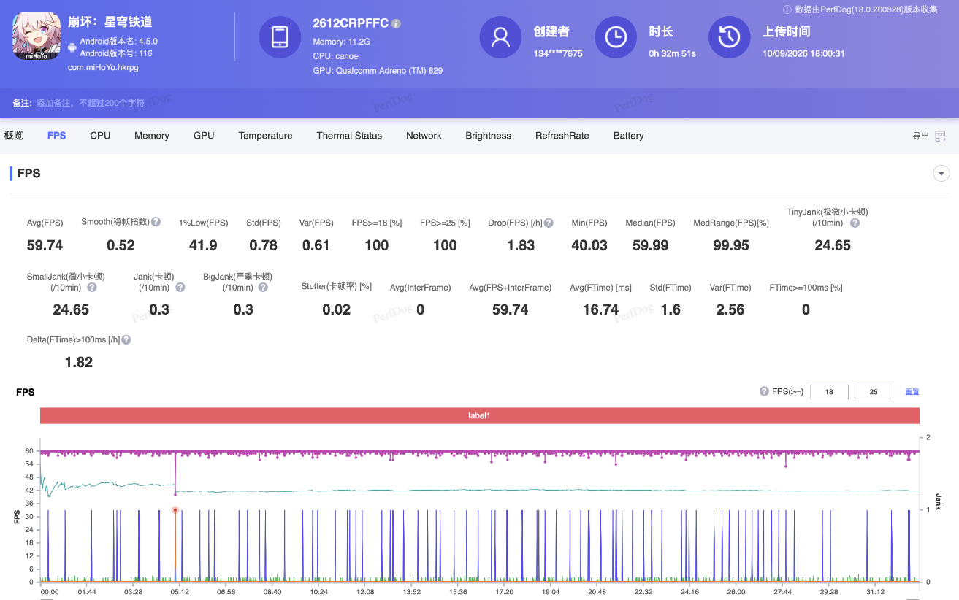This screenshot has height=600, width=959.
Task: Click the upload time 10/09/2026 18:00:31
Action: click(803, 53)
